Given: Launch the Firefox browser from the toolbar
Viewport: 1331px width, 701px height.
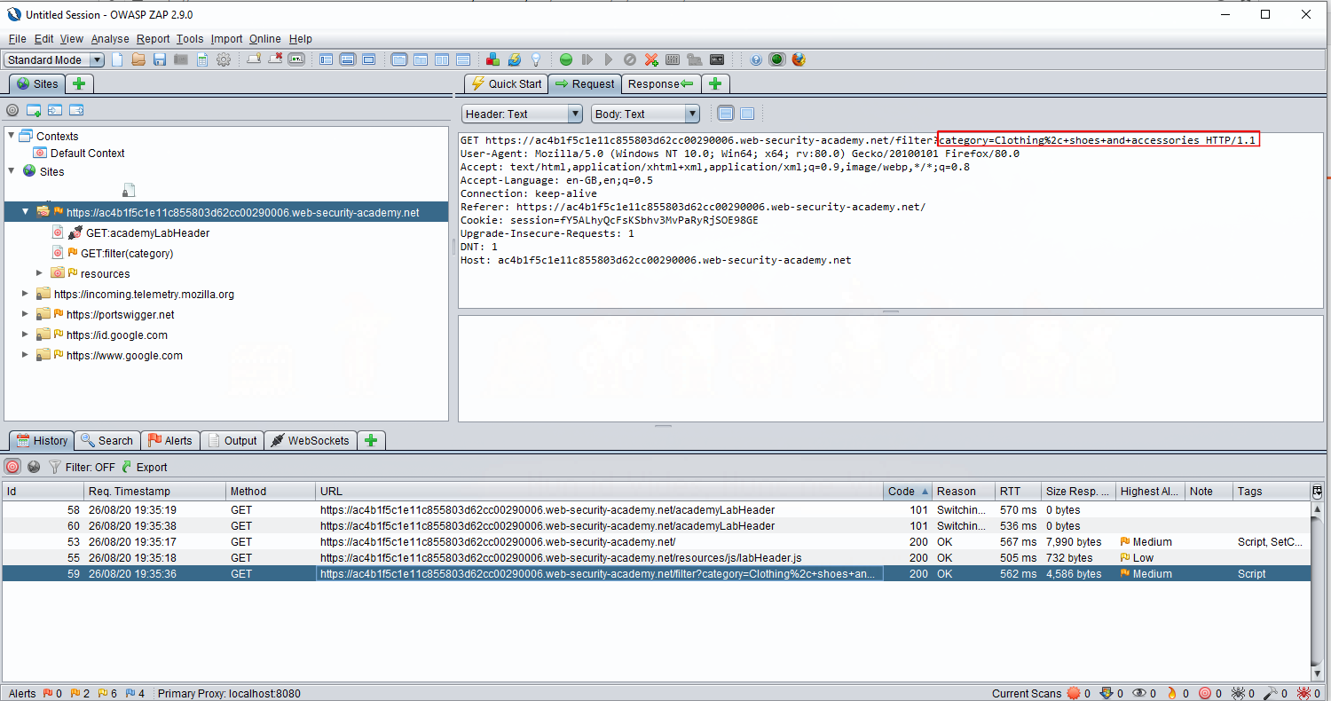Looking at the screenshot, I should point(799,59).
